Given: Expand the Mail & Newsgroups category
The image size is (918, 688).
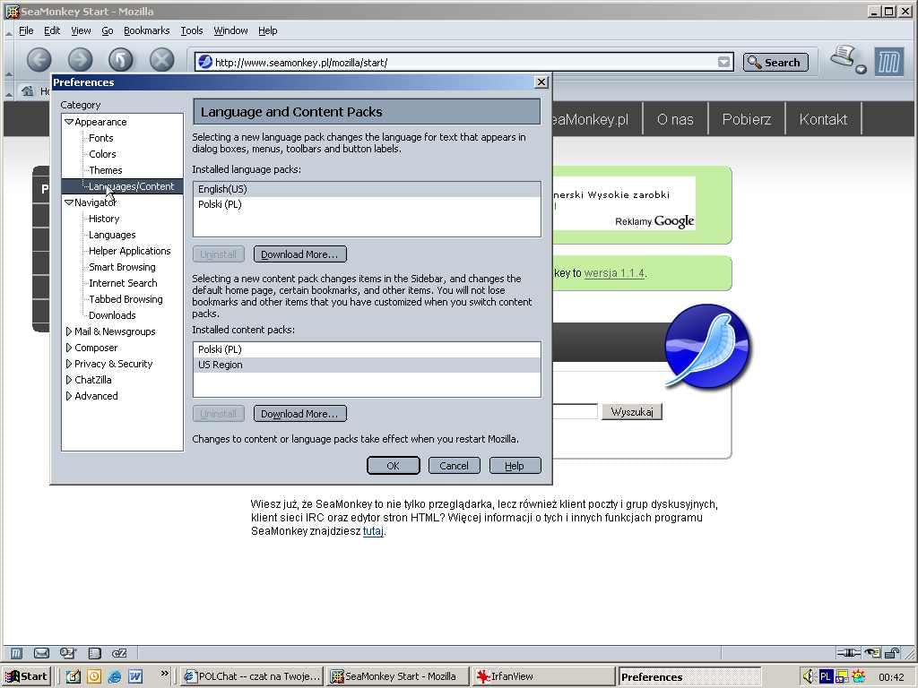Looking at the screenshot, I should [x=69, y=331].
